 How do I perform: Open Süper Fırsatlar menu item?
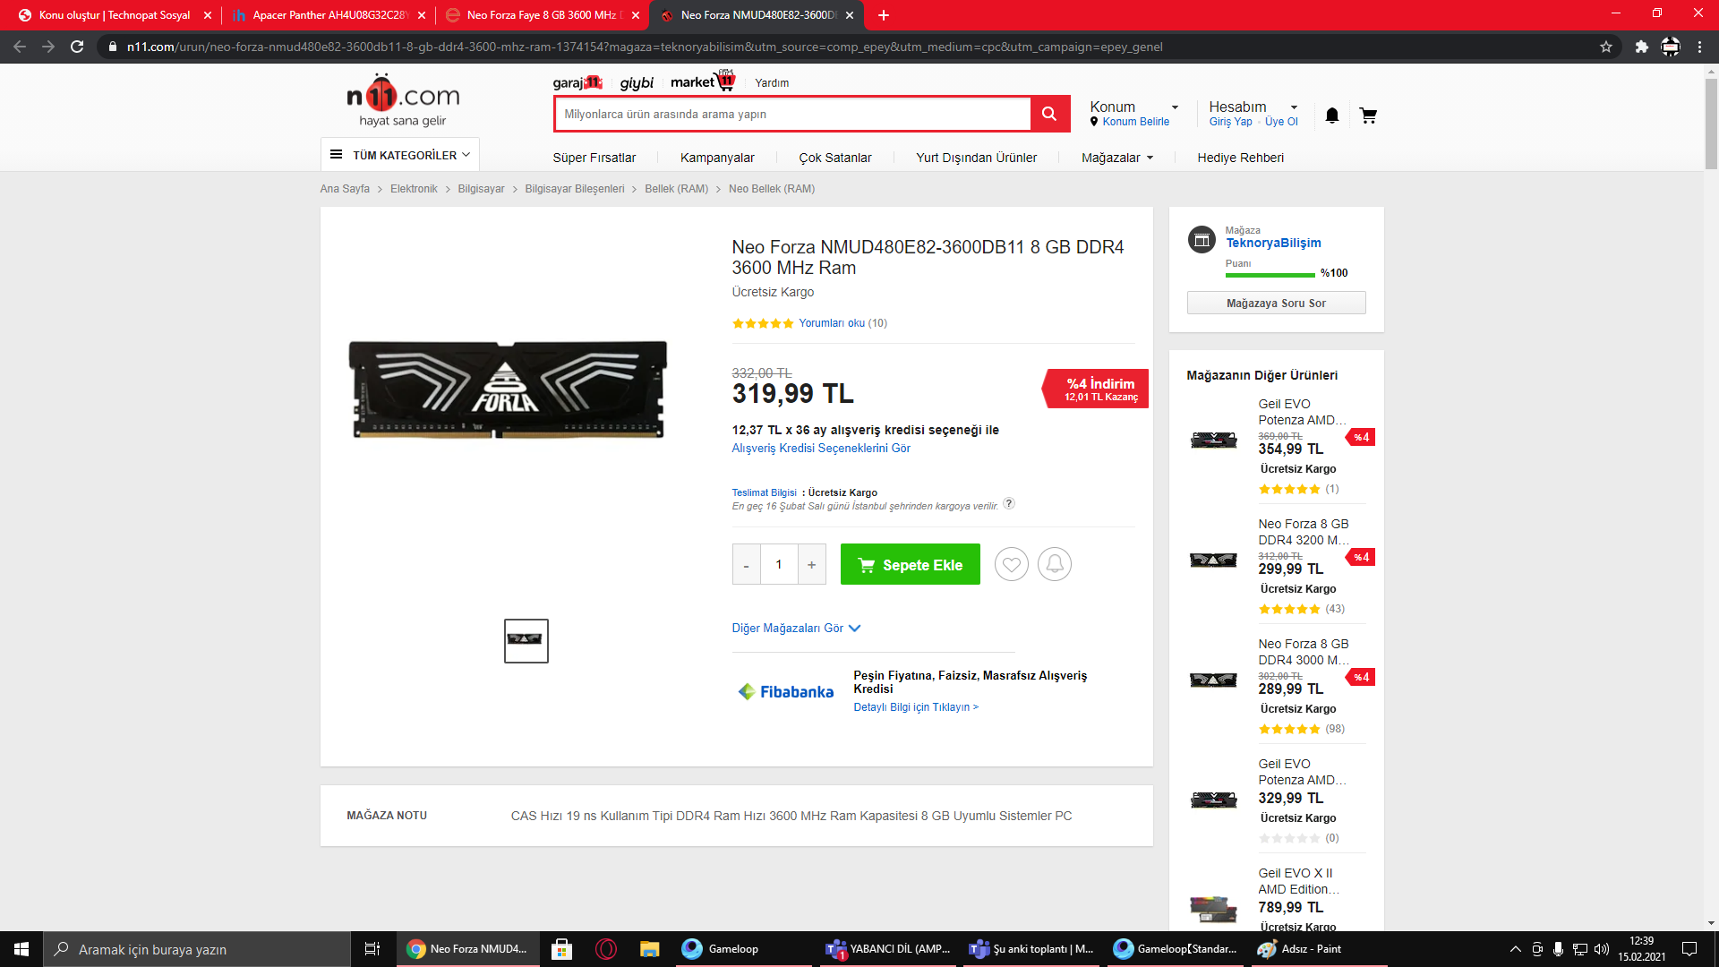(x=594, y=158)
